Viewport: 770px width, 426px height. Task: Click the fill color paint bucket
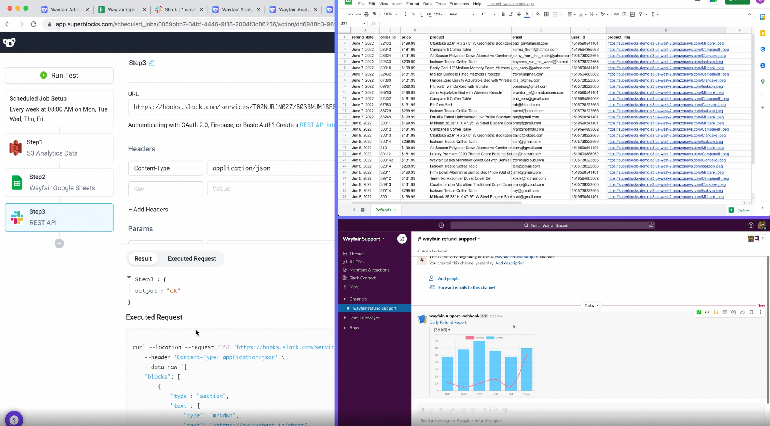tap(538, 14)
